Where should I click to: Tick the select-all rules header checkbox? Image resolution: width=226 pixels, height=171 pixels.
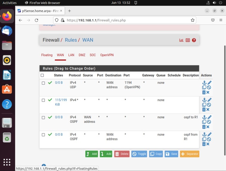[x=42, y=75]
